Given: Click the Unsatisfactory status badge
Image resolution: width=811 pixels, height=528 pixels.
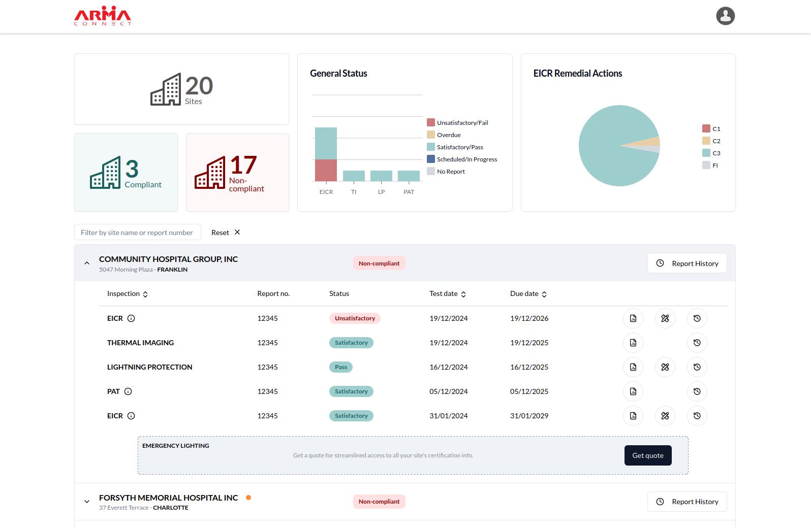Looking at the screenshot, I should tap(355, 318).
